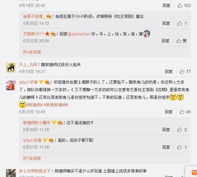Reply to 天上_凡间's comment
Viewport: 197px width, 177px height.
click(x=169, y=71)
